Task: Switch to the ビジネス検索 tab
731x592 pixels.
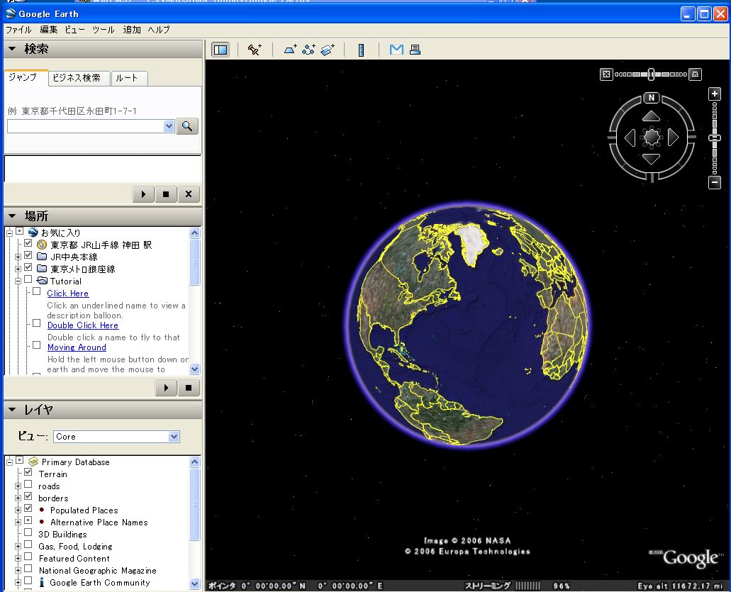Action: (x=79, y=78)
